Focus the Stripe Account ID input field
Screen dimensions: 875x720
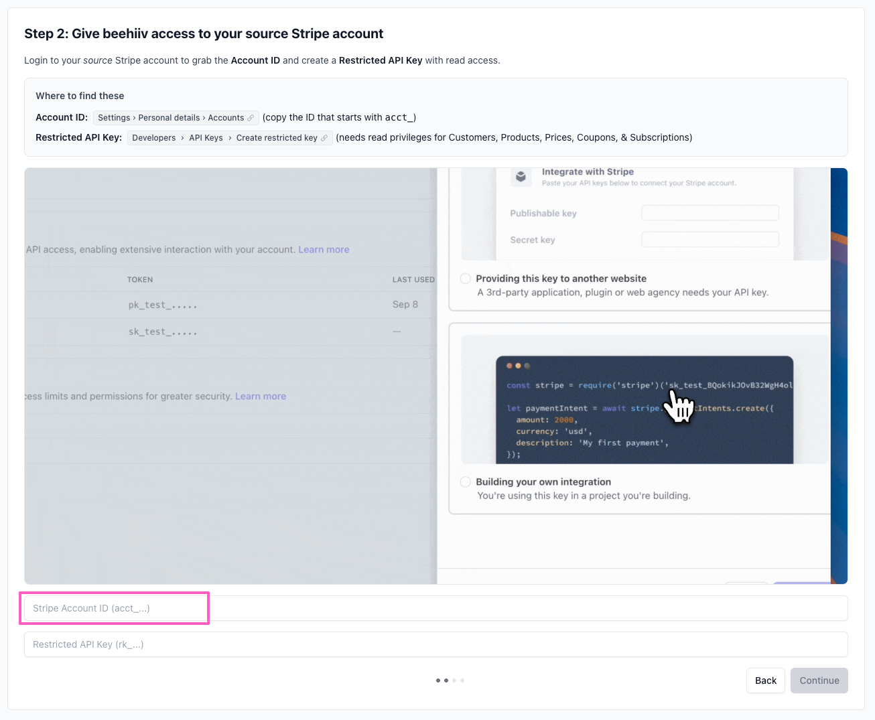click(435, 608)
